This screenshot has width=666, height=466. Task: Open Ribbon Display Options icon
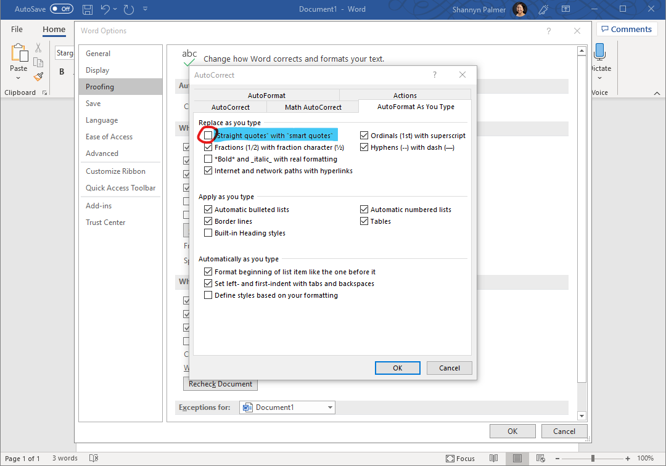click(565, 9)
